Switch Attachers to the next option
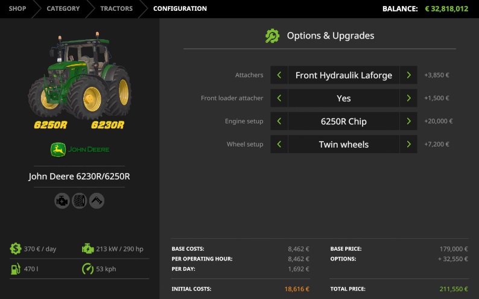The height and width of the screenshot is (299, 479). [408, 75]
